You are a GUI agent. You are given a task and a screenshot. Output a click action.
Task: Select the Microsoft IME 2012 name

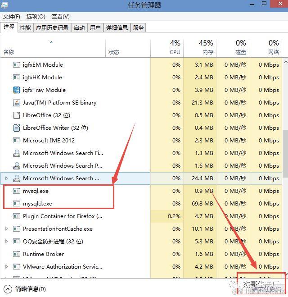click(x=49, y=140)
